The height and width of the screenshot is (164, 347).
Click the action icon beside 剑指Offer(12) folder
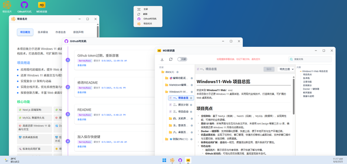pyautogui.click(x=192, y=139)
